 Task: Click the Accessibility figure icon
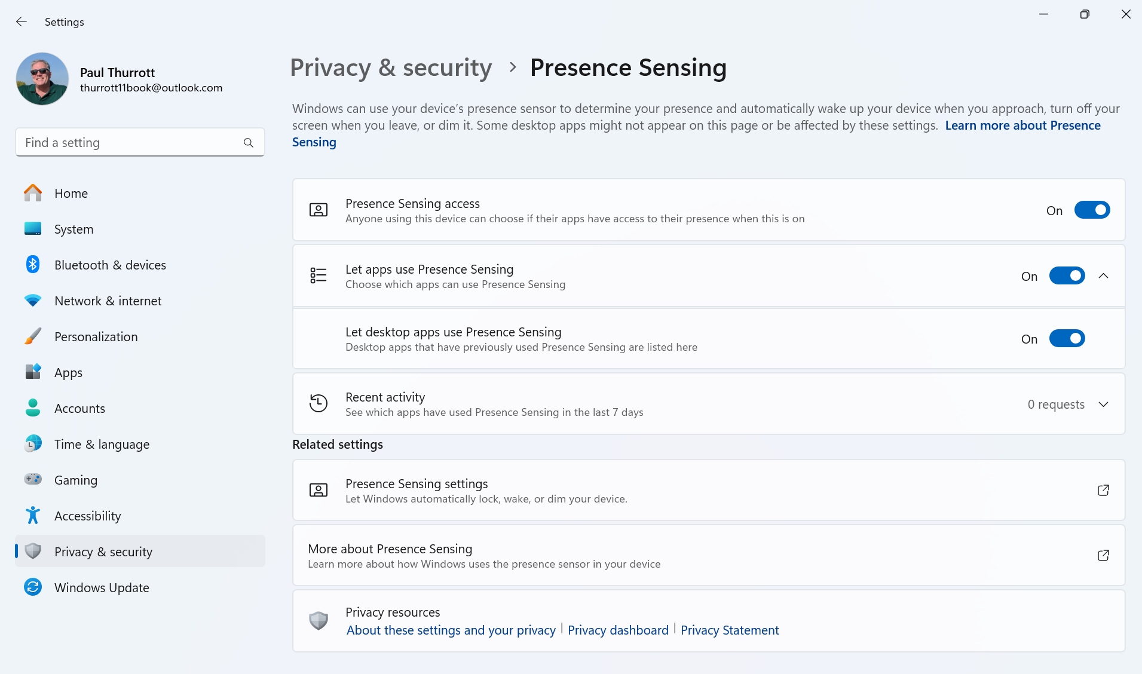33,516
